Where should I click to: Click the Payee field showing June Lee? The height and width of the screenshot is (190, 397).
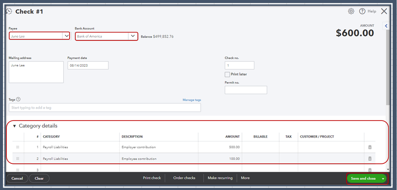36,36
